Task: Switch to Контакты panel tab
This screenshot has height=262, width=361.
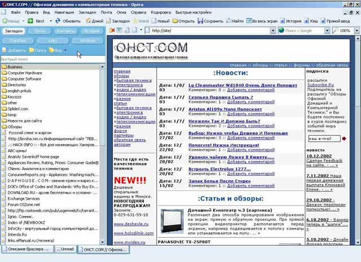Action: (x=66, y=31)
